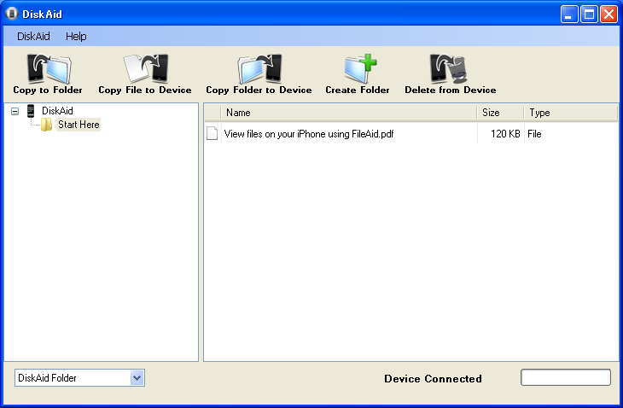Viewport: 623px width, 408px height.
Task: Sort by the Size column header
Action: (500, 113)
